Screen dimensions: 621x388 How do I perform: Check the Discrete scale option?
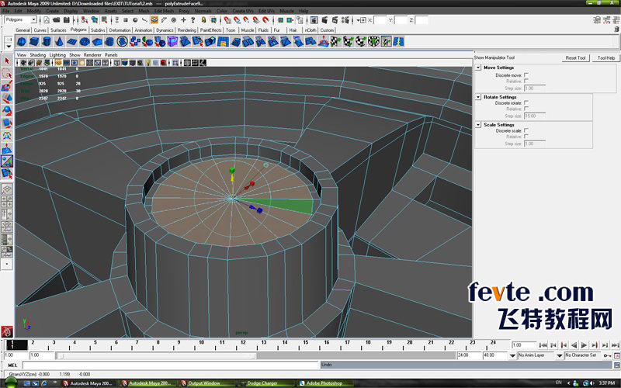[x=526, y=130]
